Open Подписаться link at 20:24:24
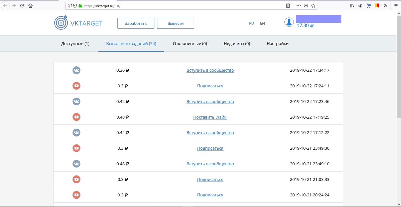This screenshot has height=207, width=401. pyautogui.click(x=210, y=195)
